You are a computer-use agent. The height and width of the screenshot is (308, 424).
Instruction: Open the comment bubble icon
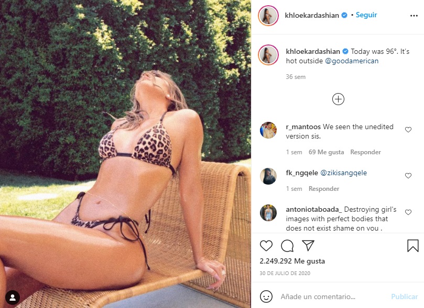coord(287,246)
